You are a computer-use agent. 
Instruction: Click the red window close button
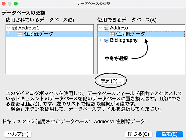pyautogui.click(x=4, y=4)
